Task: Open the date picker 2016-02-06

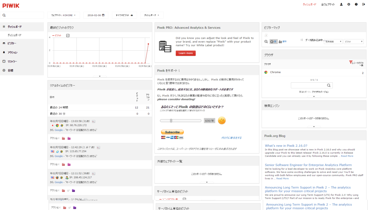Action: tap(96, 15)
